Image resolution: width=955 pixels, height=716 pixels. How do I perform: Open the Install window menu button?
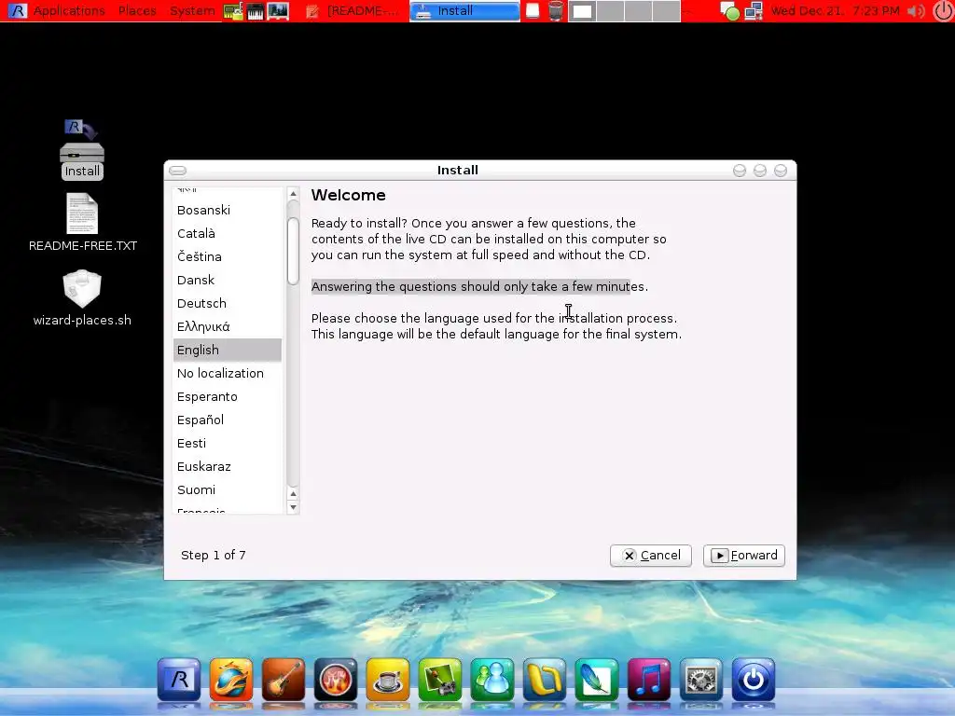click(178, 171)
